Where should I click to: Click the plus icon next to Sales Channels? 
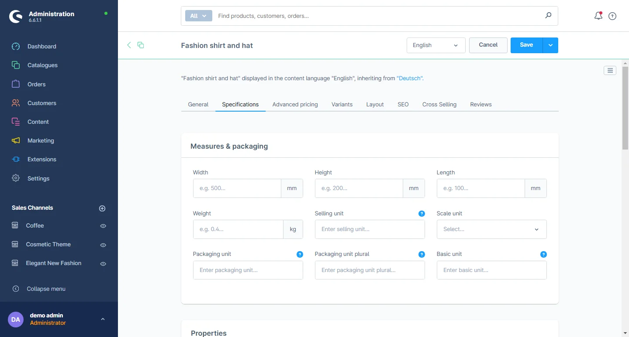point(102,208)
